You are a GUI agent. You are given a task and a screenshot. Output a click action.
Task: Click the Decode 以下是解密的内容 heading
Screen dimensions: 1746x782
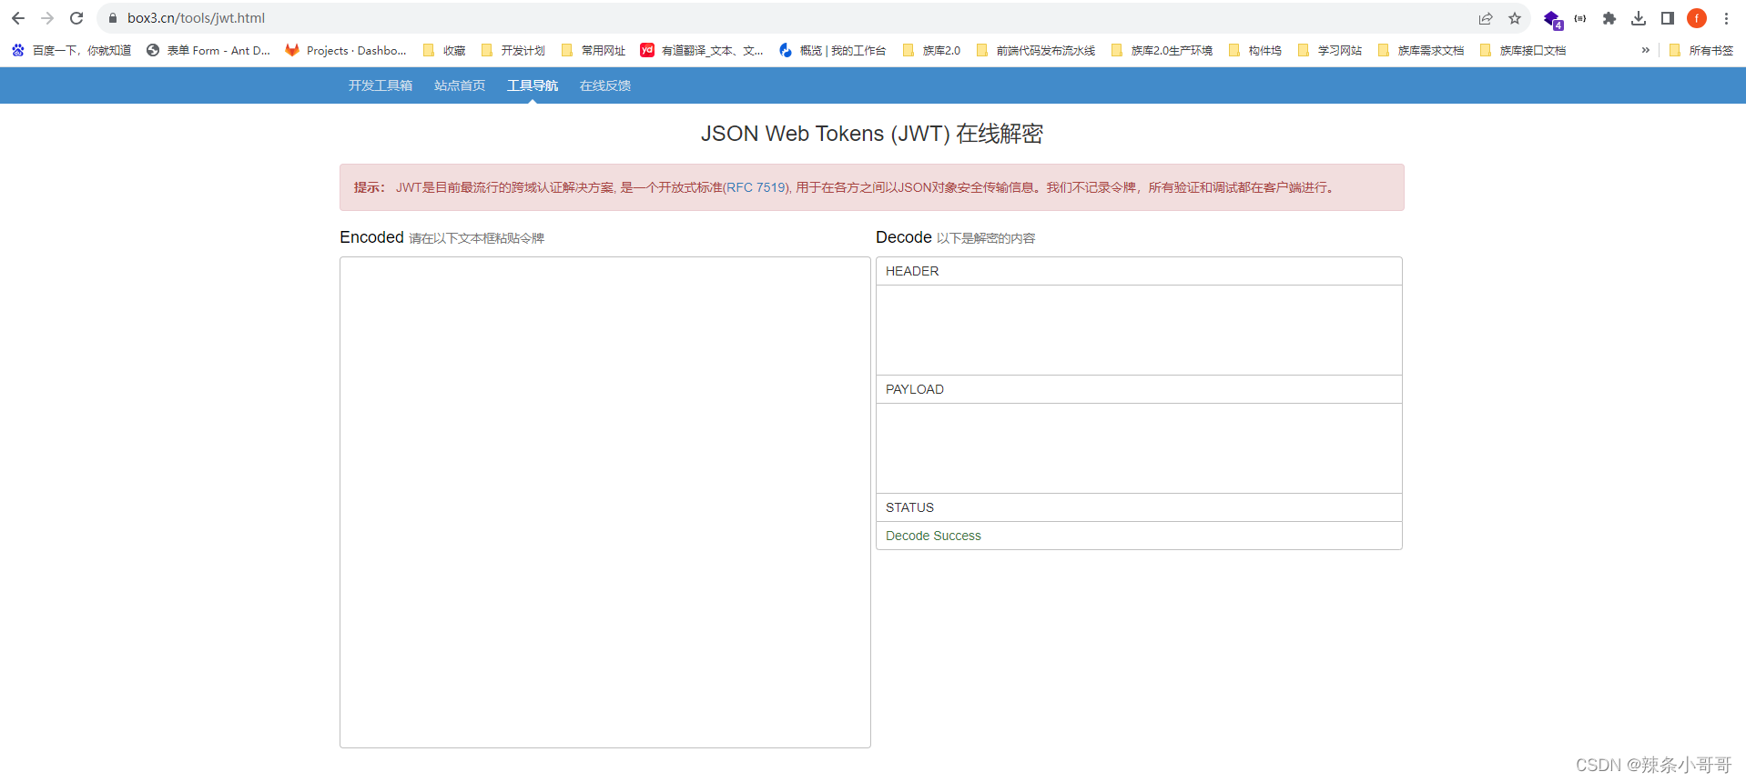[956, 237]
